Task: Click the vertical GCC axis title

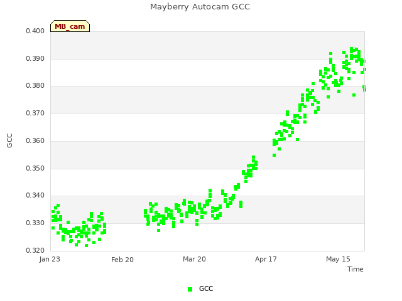Action: 9,140
